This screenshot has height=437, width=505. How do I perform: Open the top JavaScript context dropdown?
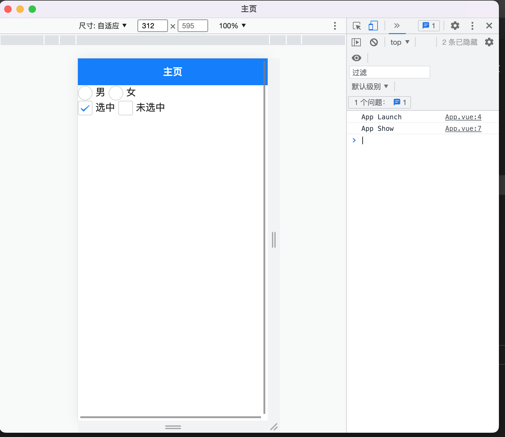point(400,42)
